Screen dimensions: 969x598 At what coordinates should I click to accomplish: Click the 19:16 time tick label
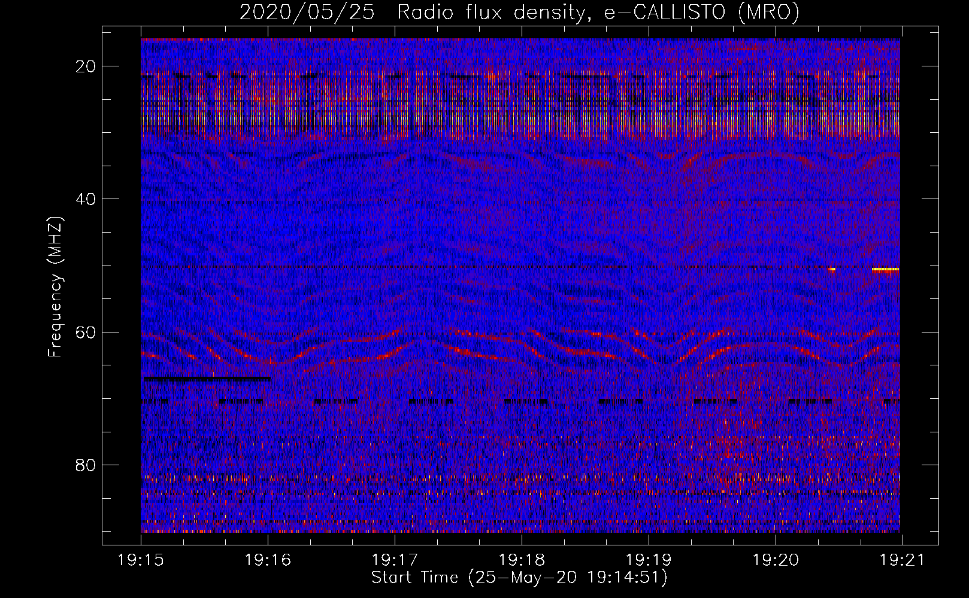(268, 560)
